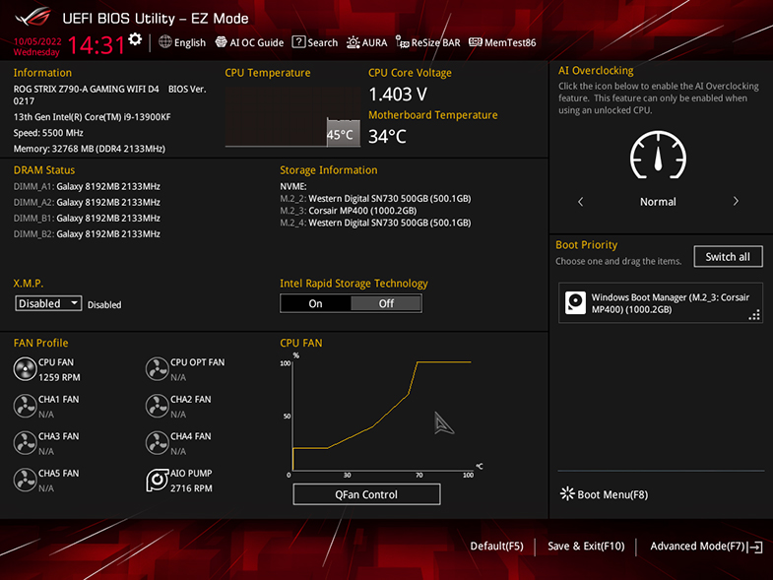773x580 pixels.
Task: Click Default(F5)
Action: [x=496, y=546]
